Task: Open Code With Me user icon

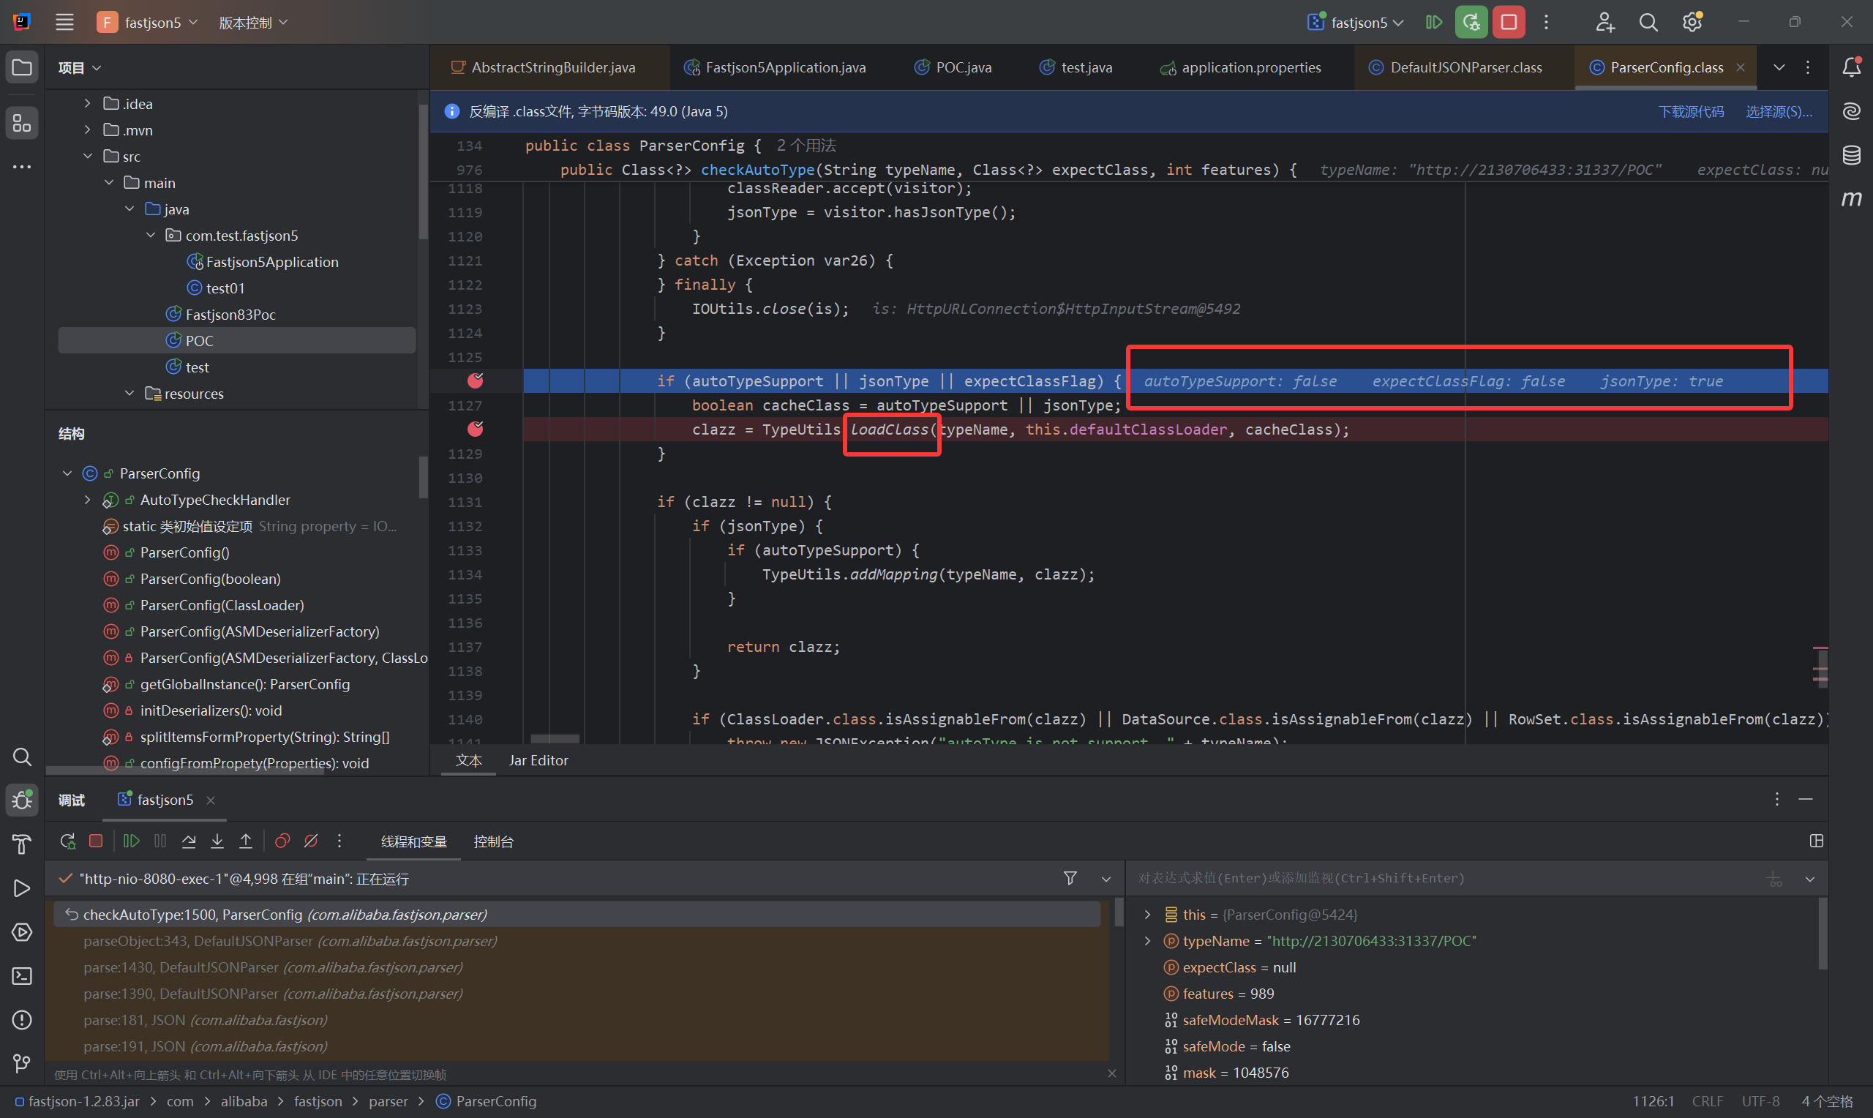Action: point(1605,23)
